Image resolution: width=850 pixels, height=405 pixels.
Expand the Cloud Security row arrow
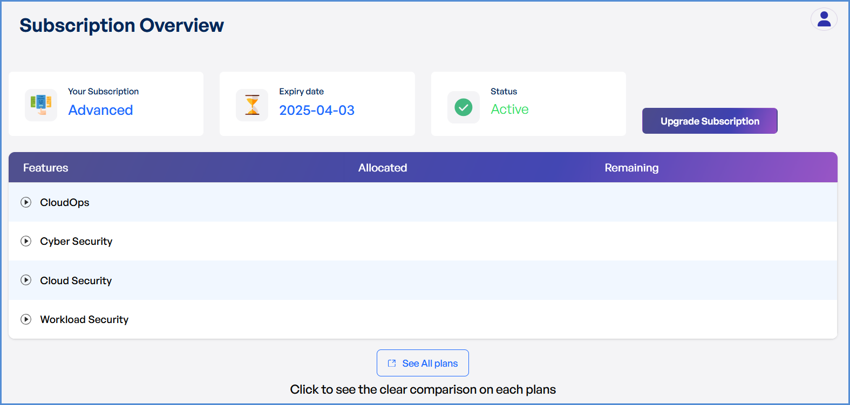click(26, 280)
